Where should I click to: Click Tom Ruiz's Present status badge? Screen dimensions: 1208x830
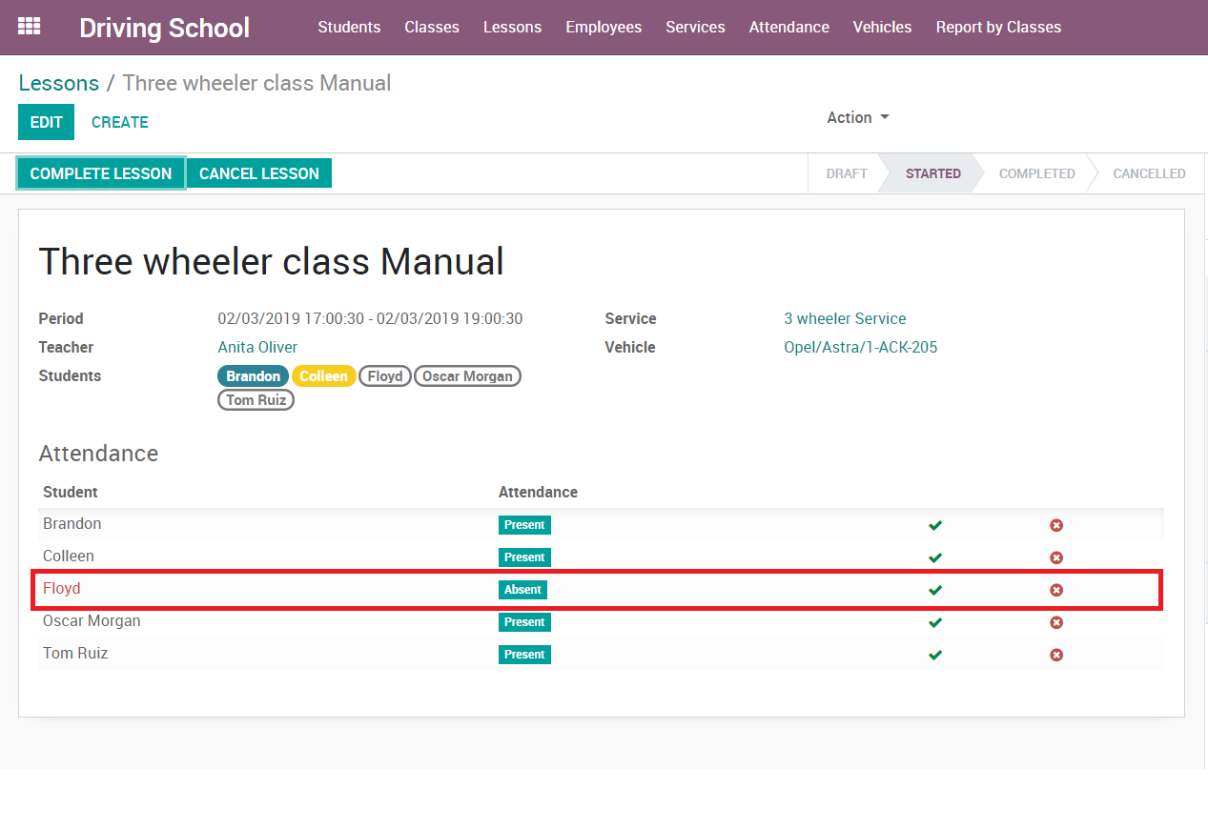click(524, 655)
